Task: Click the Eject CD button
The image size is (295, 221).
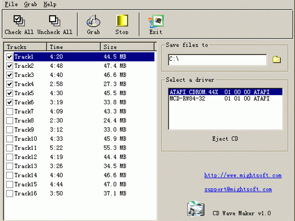Action: click(x=225, y=139)
